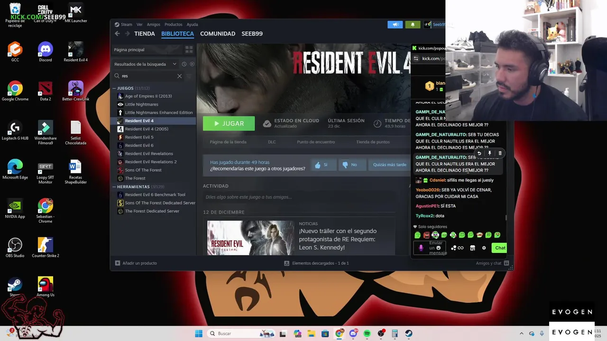Viewport: 607px width, 341px height.
Task: Open the Ver menu
Action: pyautogui.click(x=139, y=25)
